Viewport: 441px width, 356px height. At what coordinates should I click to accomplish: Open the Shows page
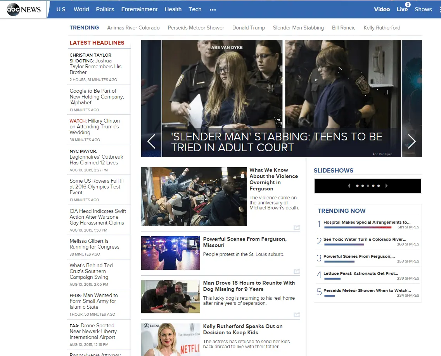click(x=423, y=9)
